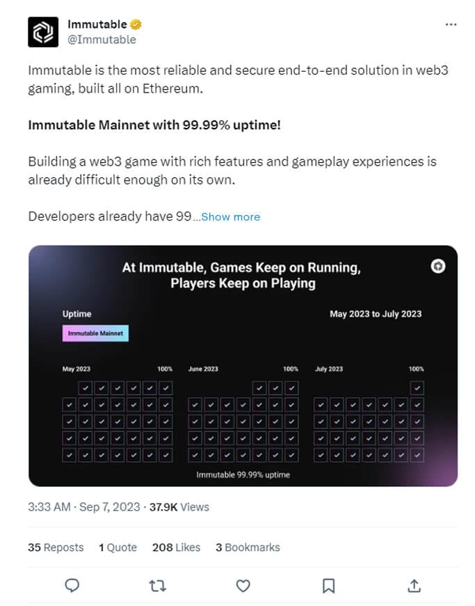This screenshot has height=606, width=475.
Task: Click the Immutable display name
Action: tap(97, 25)
